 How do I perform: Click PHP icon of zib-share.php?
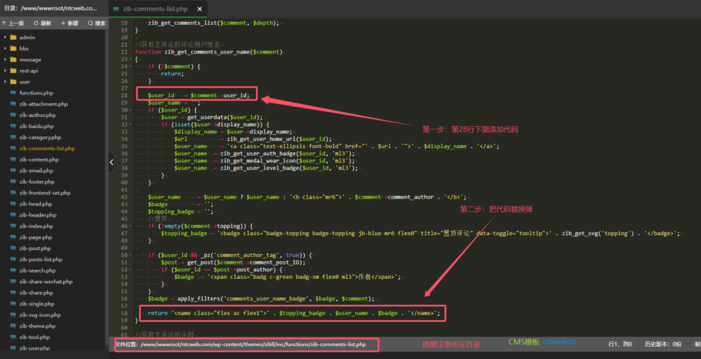13,293
